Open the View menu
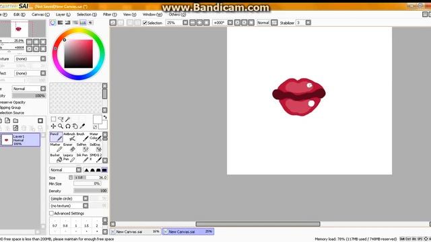Image resolution: width=431 pixels, height=242 pixels. click(129, 14)
